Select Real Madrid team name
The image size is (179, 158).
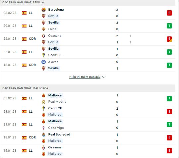point(57,102)
